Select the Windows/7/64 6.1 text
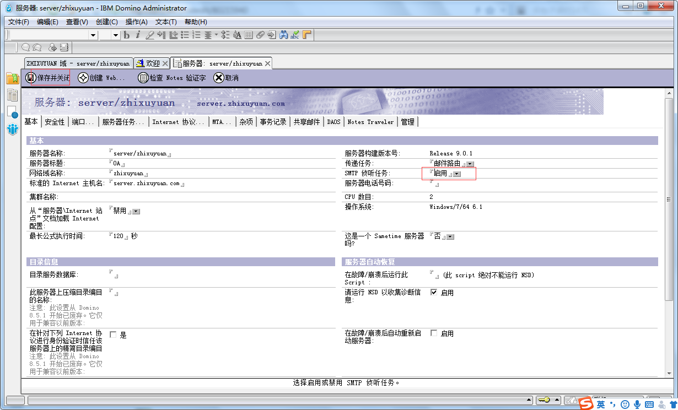678x410 pixels. coord(456,207)
